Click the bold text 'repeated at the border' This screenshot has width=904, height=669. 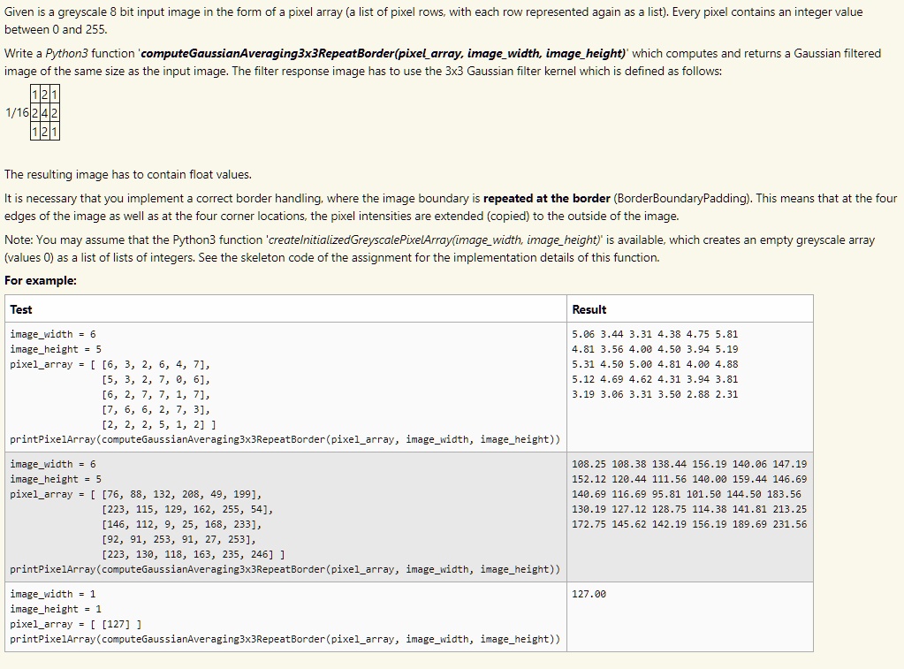click(546, 198)
